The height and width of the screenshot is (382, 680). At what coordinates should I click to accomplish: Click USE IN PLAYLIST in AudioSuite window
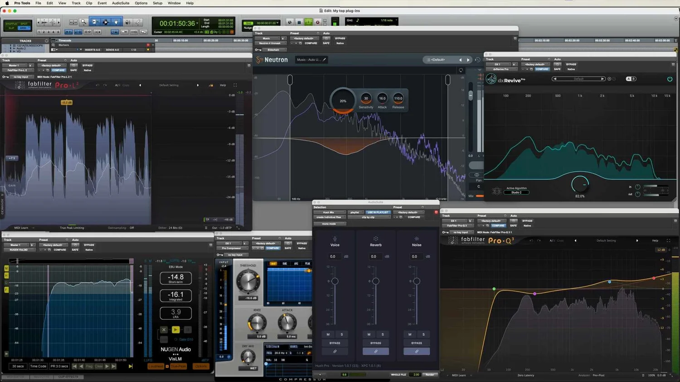coord(378,212)
